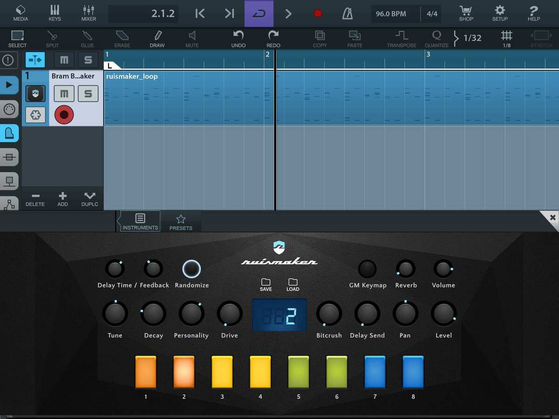Undo the last action

point(239,39)
